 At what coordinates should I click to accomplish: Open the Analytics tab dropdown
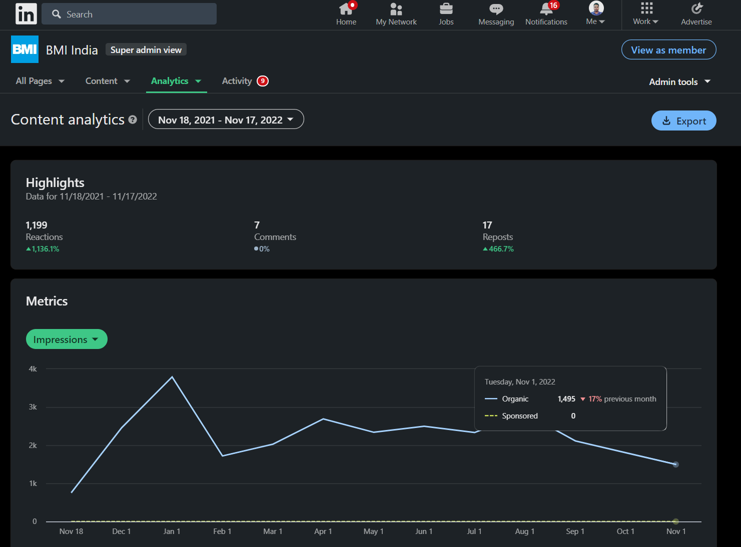tap(176, 81)
